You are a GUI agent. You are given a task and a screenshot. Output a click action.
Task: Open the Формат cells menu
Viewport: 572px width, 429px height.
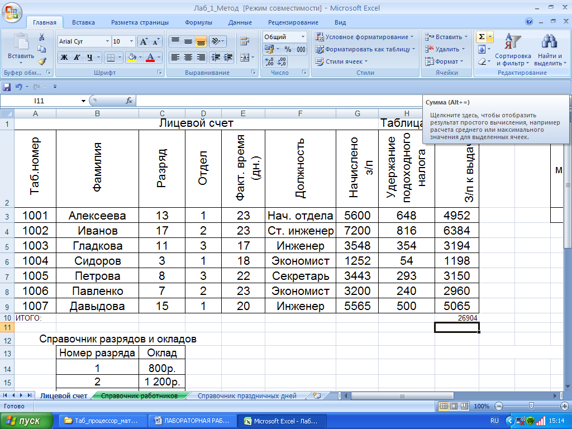444,61
